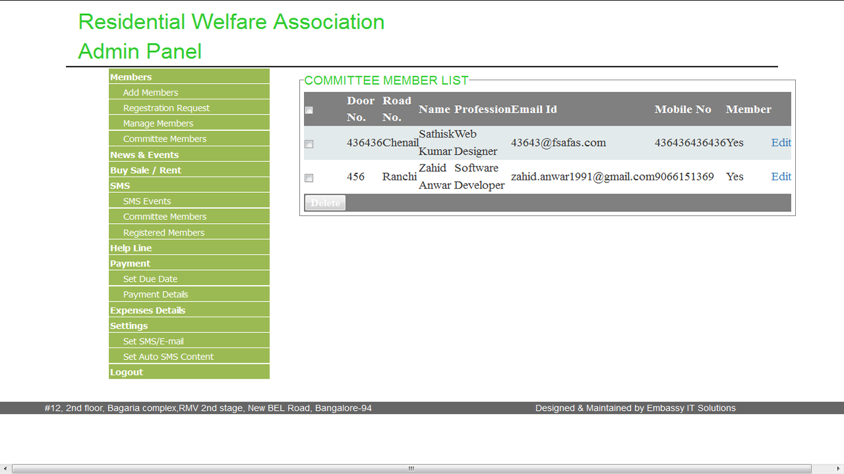This screenshot has width=844, height=474.
Task: Select Committee Members under Members
Action: 189,139
